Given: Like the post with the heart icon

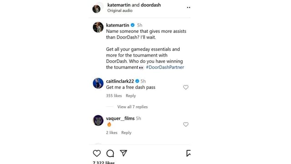Looking at the screenshot, I should pyautogui.click(x=97, y=154).
